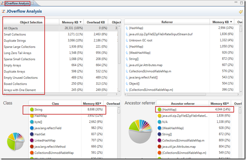Image resolution: width=246 pixels, height=160 pixels.
Task: Select the Empty Arrays row
Action: [60, 65]
